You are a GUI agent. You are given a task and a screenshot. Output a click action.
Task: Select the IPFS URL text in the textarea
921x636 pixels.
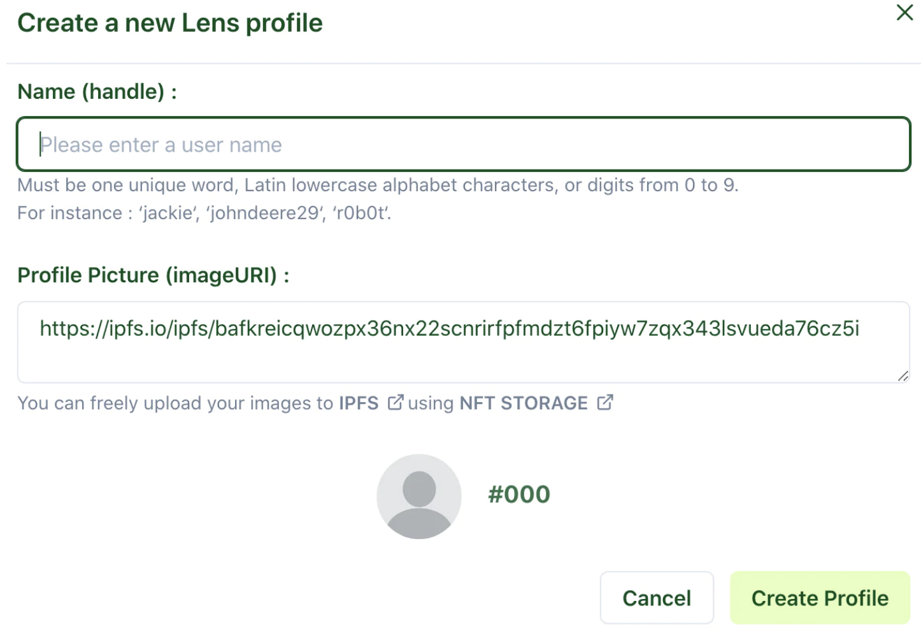[450, 329]
